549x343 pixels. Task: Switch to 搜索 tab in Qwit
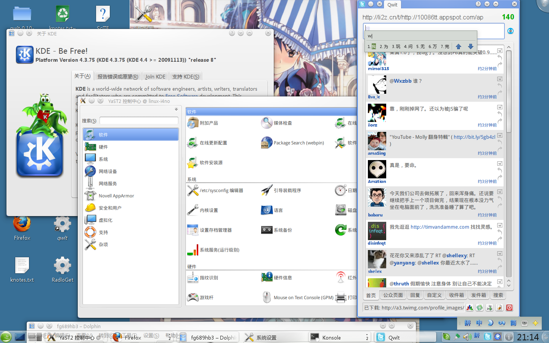498,295
